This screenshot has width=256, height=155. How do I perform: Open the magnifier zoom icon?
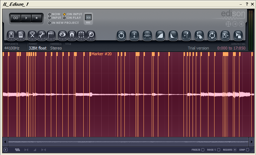coord(91,35)
